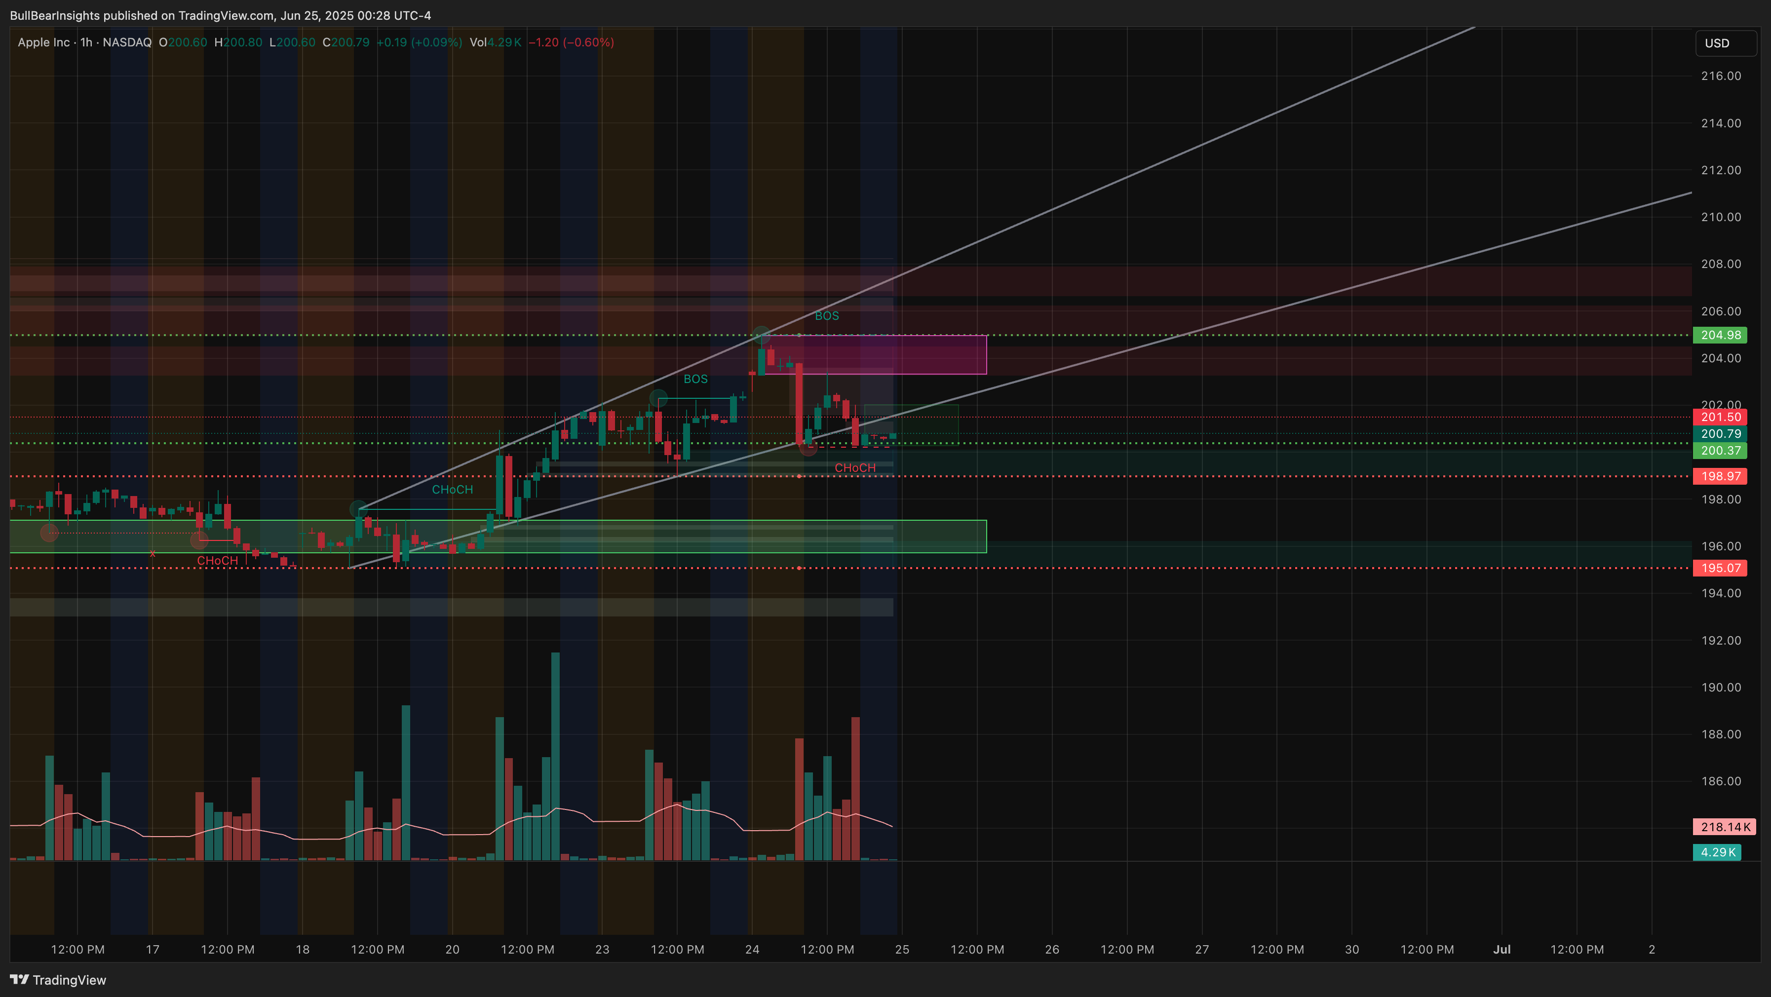The height and width of the screenshot is (997, 1771).
Task: Click the red −1.20 (−0.60%) legend value
Action: pos(571,42)
